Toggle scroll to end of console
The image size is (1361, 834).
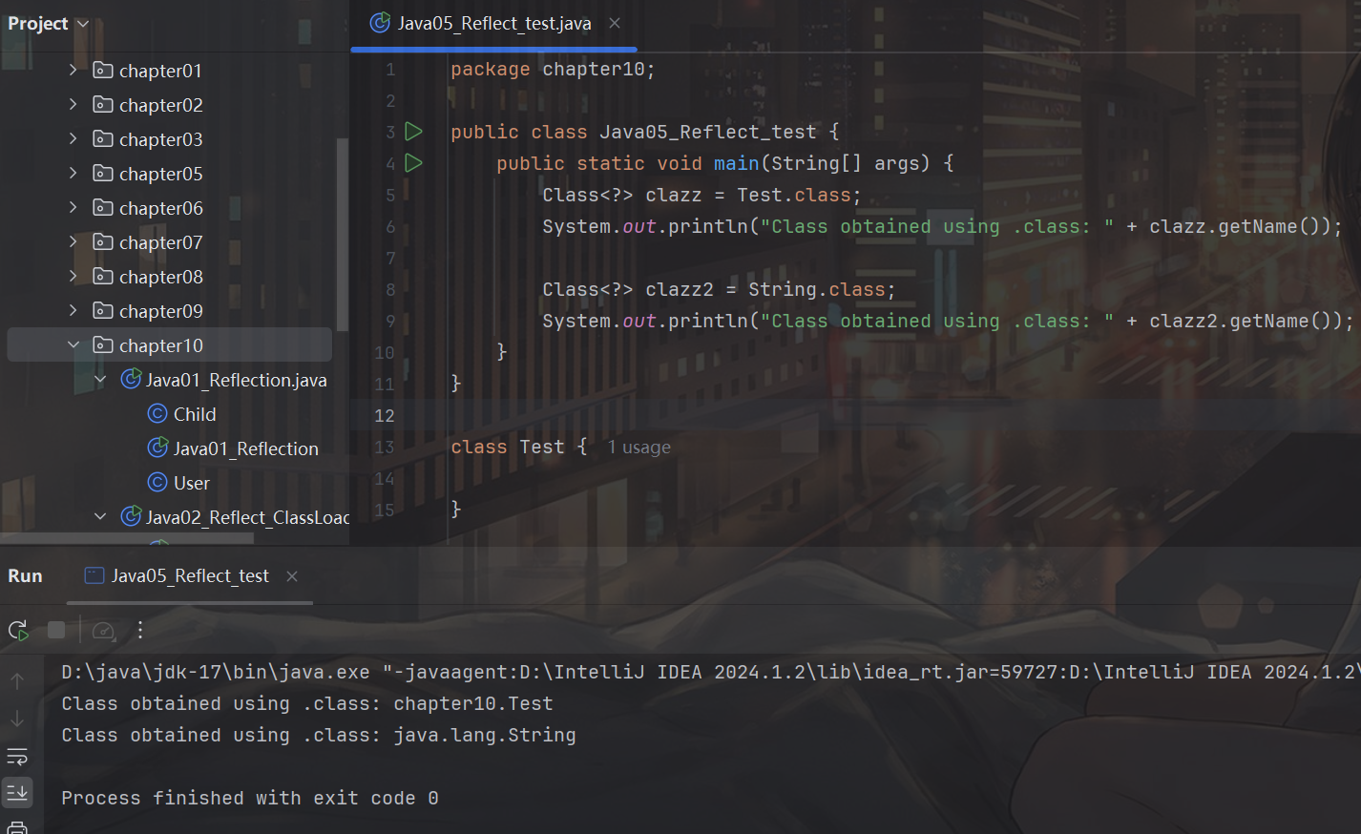pos(17,792)
